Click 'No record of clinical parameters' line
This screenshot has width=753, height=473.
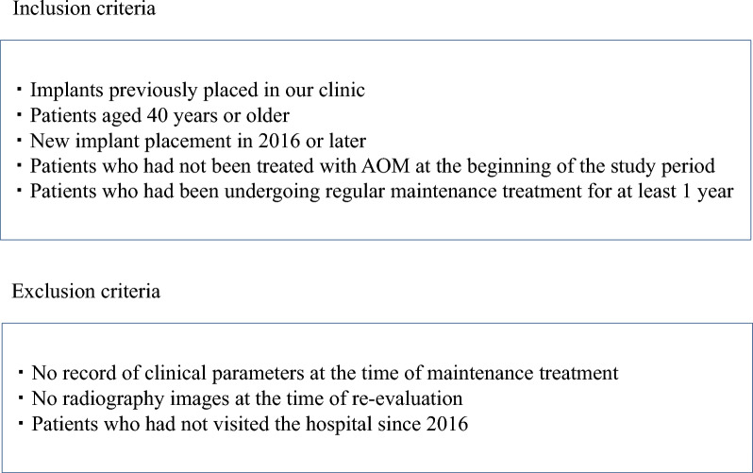point(326,373)
